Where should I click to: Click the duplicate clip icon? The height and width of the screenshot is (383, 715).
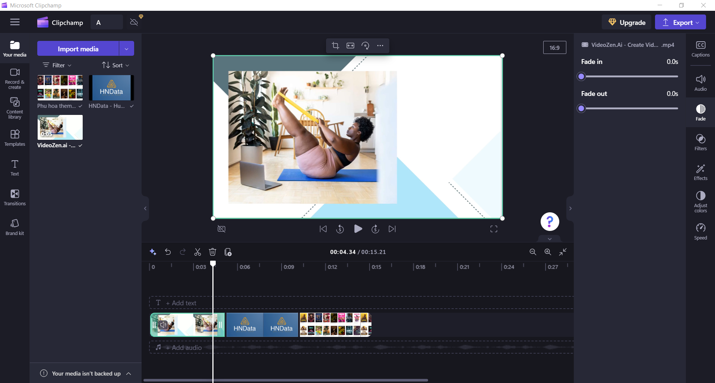pyautogui.click(x=228, y=252)
